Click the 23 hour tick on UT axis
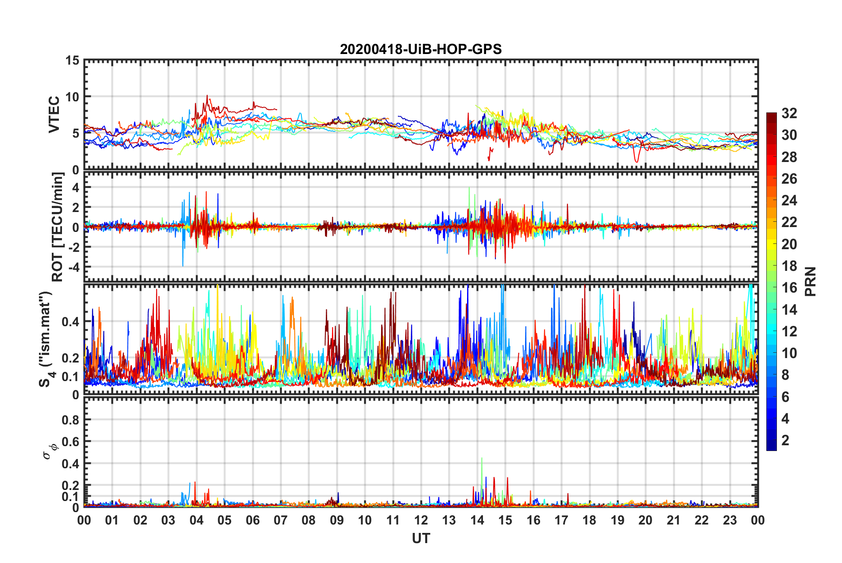This screenshot has width=842, height=563. tap(730, 520)
